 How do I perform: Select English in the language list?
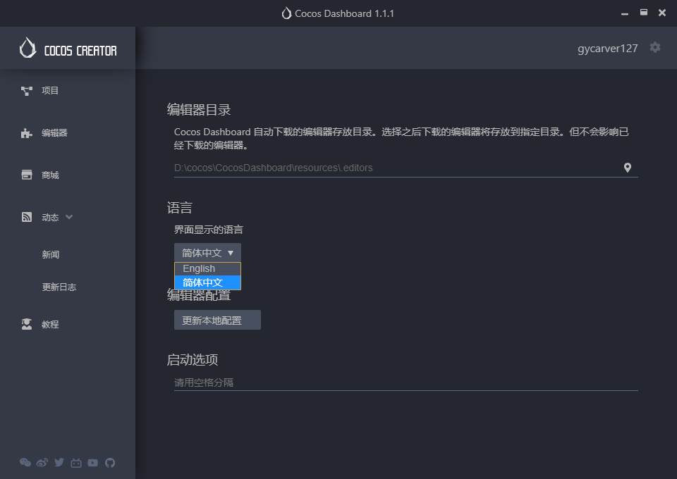pyautogui.click(x=207, y=268)
